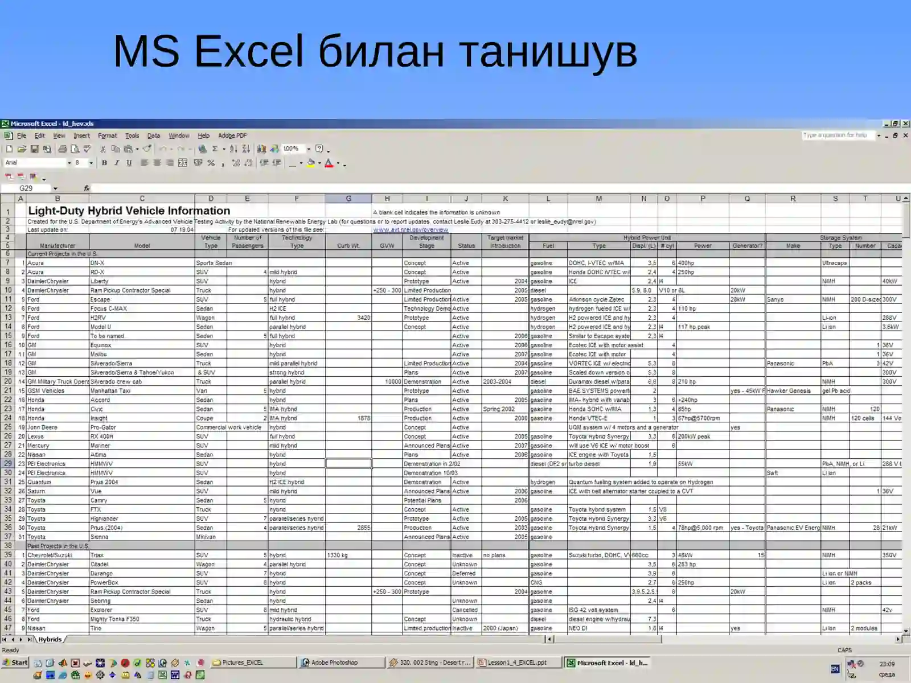Screen dimensions: 911x683
Task: Toggle Align Right for the cell
Action: pos(170,163)
